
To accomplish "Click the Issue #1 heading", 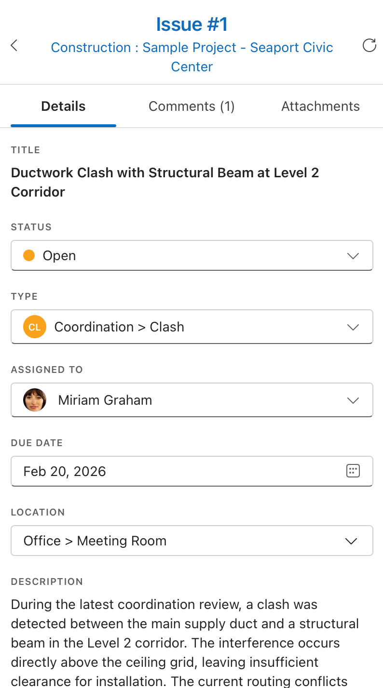I will click(192, 24).
